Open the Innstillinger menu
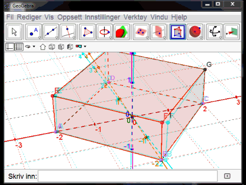Screen dimensions: 246x185 click(102, 17)
